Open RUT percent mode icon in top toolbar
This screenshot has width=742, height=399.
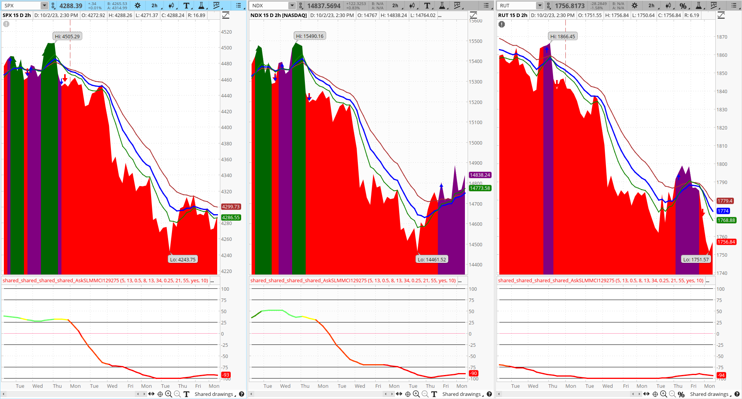[683, 6]
